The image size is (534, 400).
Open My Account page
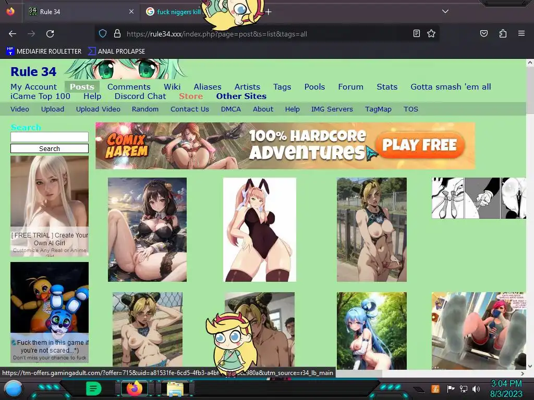(x=34, y=87)
